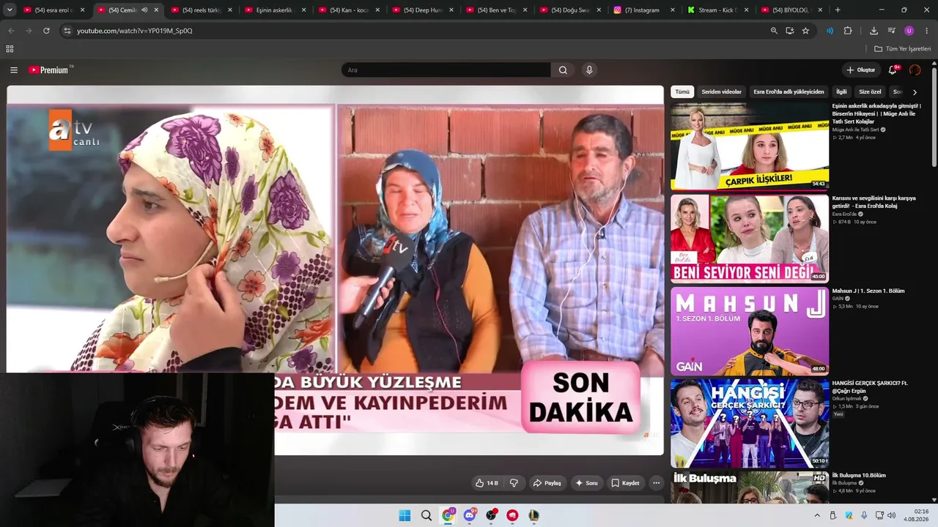Open a new Chrome tab
Screen dimensions: 938x527
click(838, 10)
